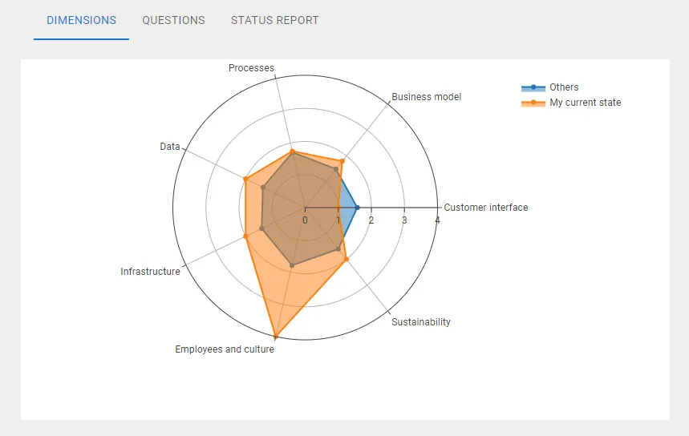
Task: Select the DIMENSIONS tab
Action: 81,20
